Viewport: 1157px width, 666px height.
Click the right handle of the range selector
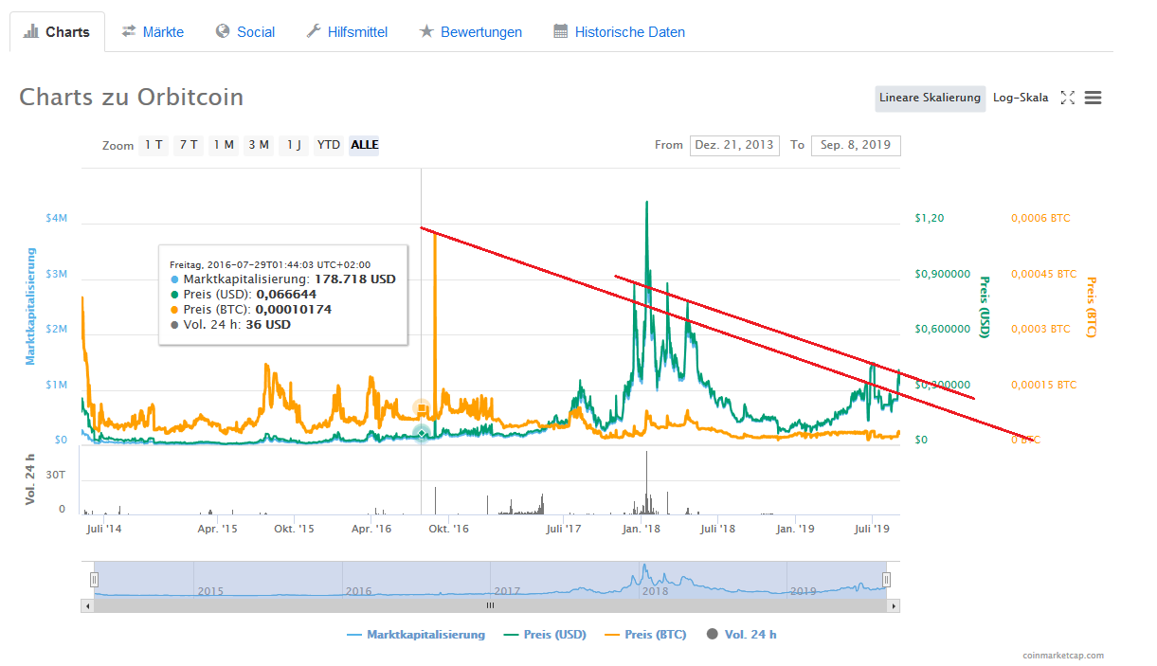click(886, 578)
